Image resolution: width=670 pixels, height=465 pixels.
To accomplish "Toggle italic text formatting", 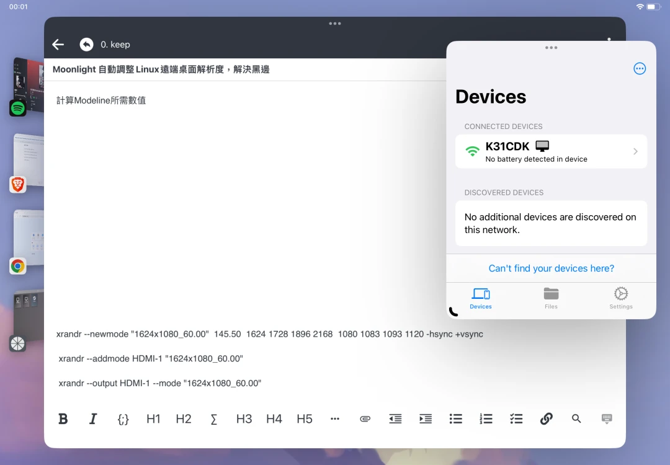I will coord(93,419).
